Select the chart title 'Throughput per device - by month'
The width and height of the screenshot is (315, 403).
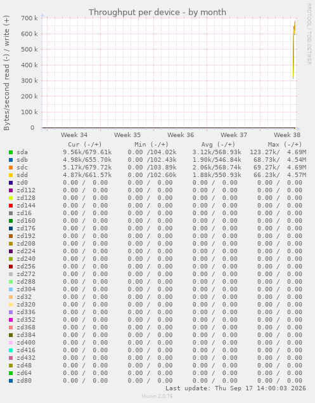157,12
